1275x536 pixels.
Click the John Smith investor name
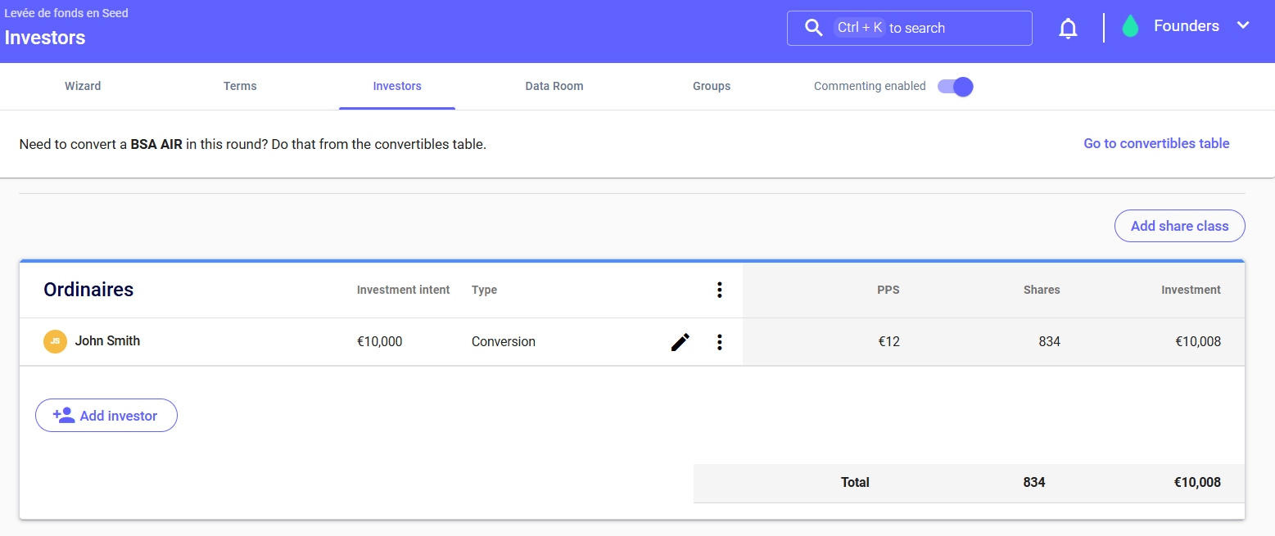[x=107, y=341]
